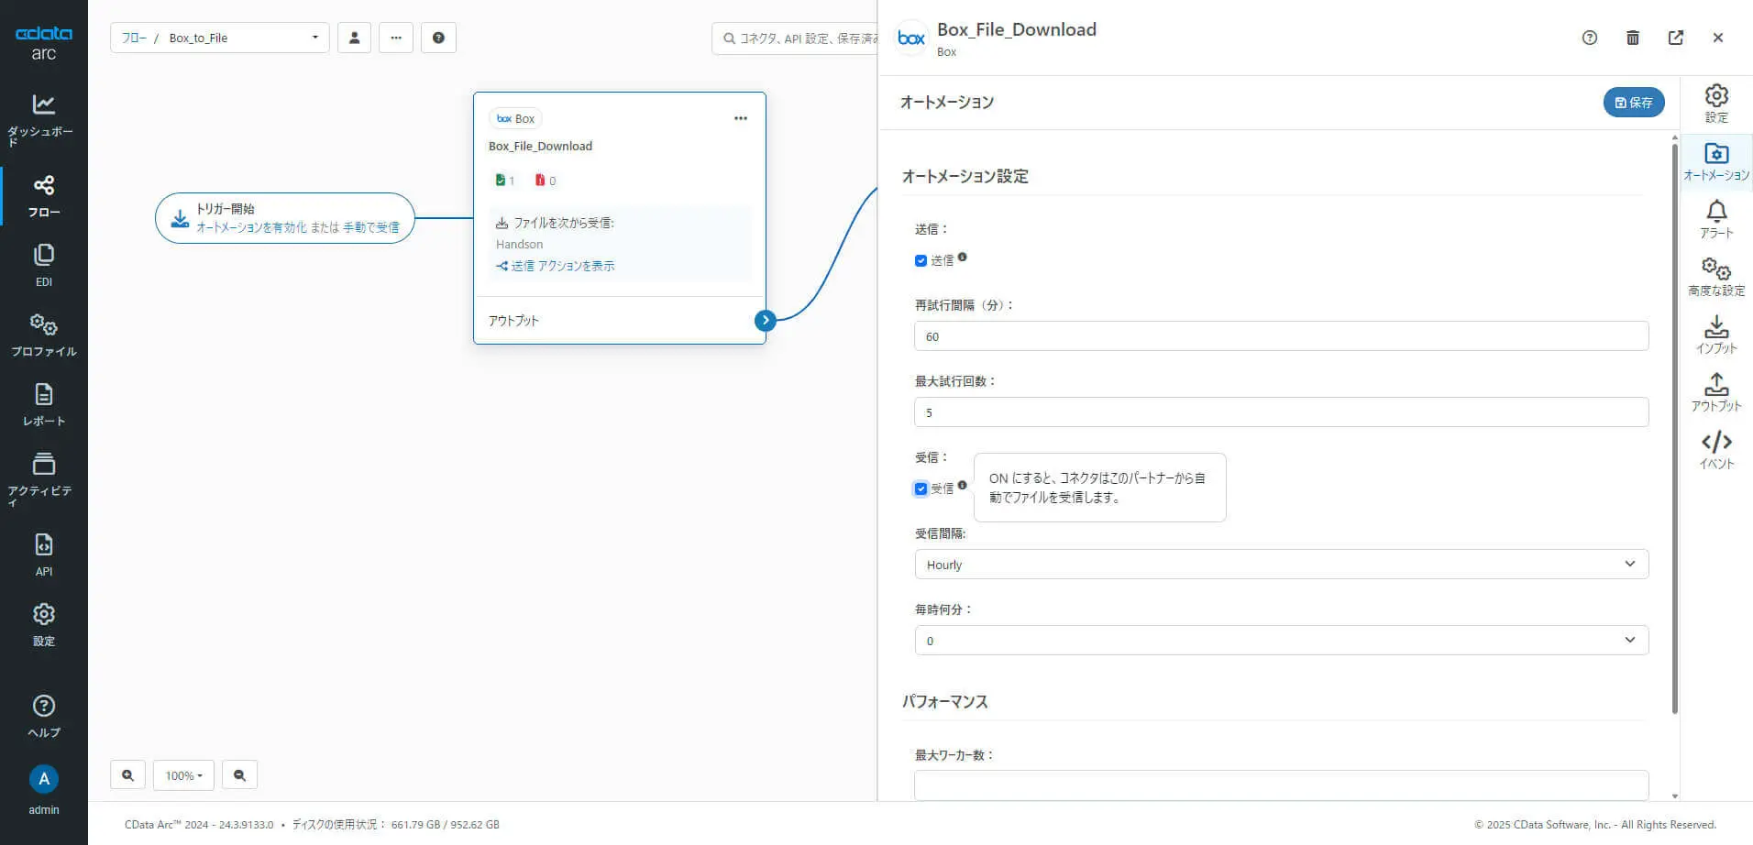Open the イベント code tab

coord(1716,450)
